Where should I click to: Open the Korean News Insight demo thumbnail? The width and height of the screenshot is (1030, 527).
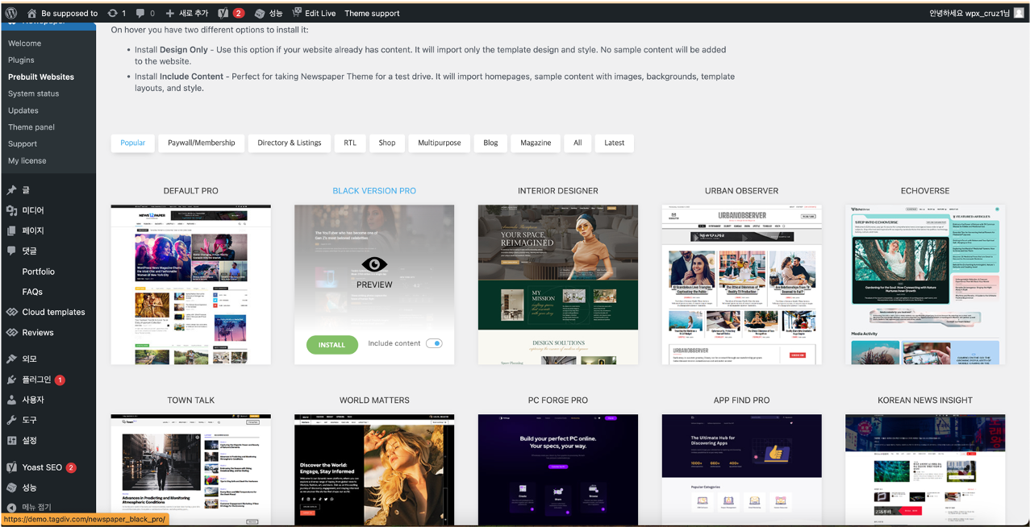pyautogui.click(x=925, y=470)
